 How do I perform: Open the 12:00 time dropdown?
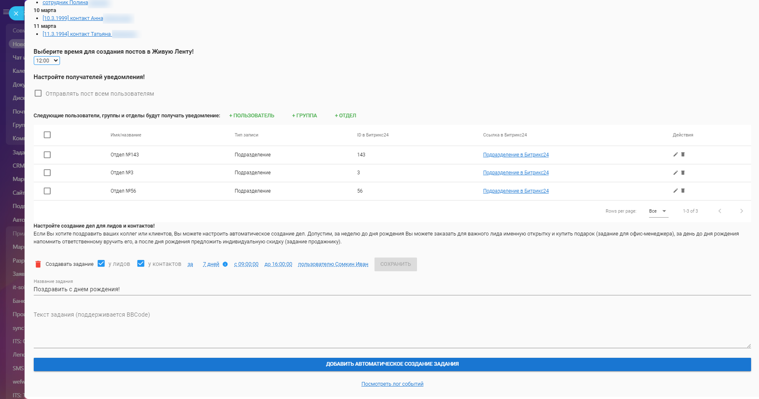tap(47, 61)
